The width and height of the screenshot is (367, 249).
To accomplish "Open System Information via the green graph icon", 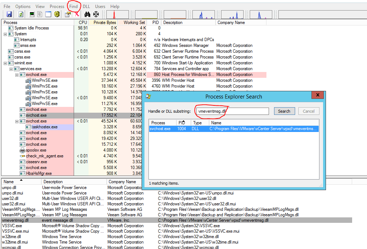I will [x=32, y=14].
